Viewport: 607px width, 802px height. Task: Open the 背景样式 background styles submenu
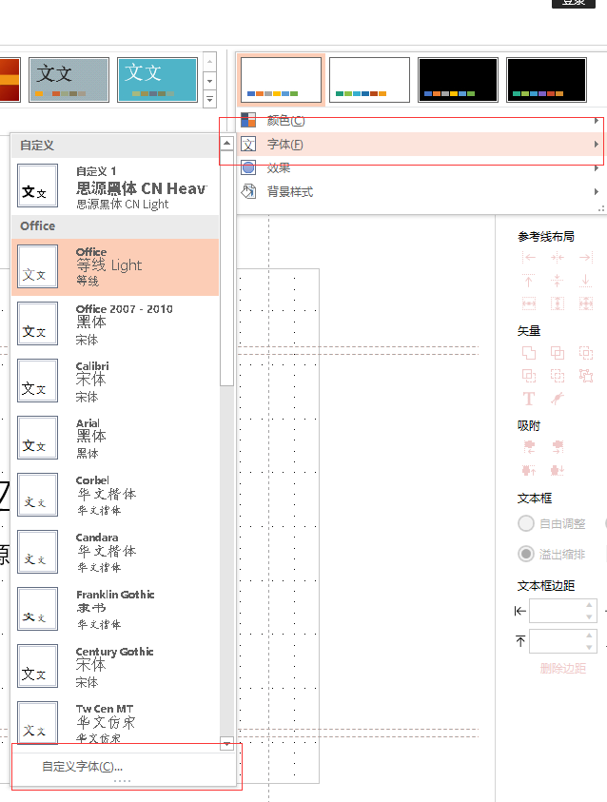coord(421,192)
